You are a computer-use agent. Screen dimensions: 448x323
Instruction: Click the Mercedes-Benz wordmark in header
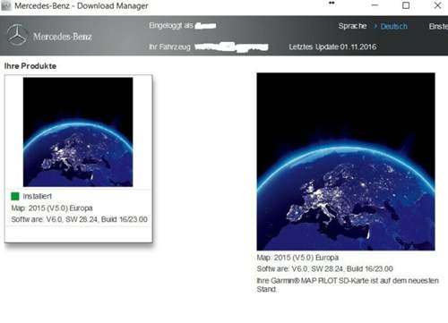pos(63,37)
